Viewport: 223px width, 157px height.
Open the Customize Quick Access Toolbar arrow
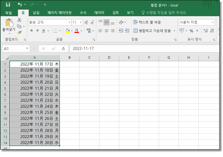tap(45, 5)
